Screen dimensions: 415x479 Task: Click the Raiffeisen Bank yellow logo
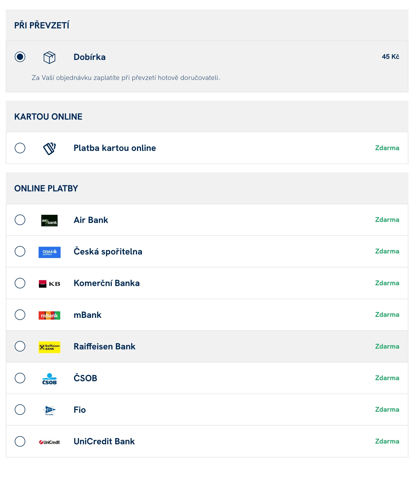(x=49, y=347)
